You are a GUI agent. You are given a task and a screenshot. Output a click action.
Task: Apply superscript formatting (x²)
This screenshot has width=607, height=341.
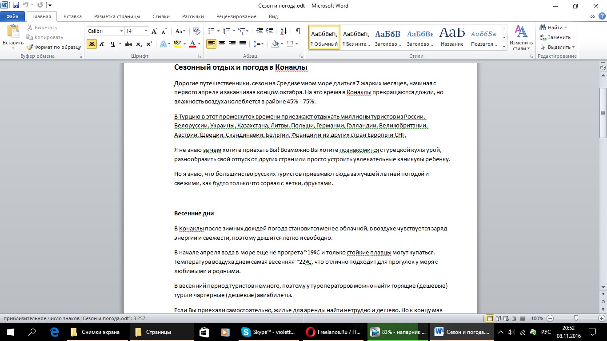149,44
